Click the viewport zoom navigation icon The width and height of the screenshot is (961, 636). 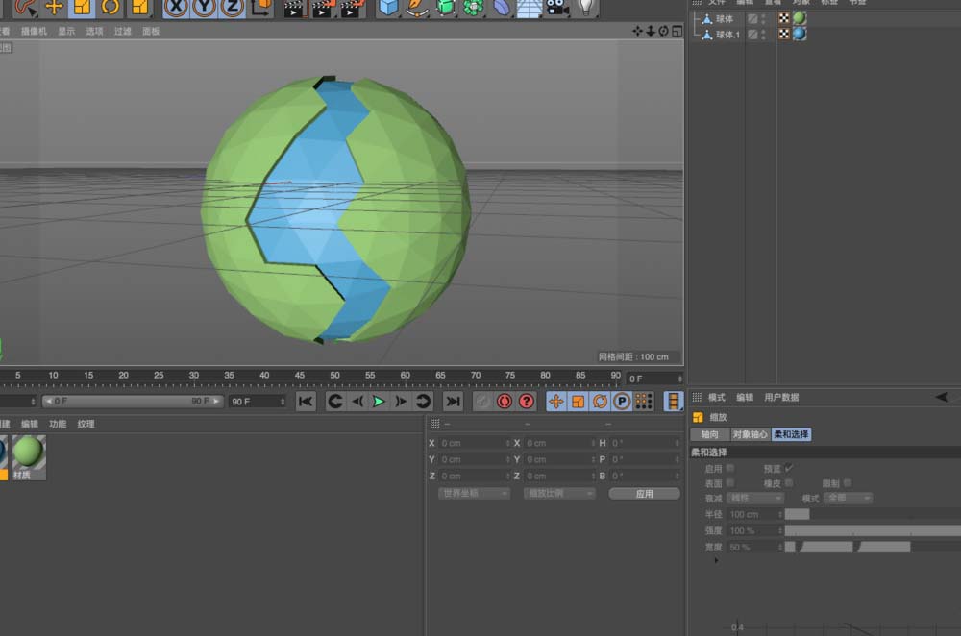pos(651,31)
